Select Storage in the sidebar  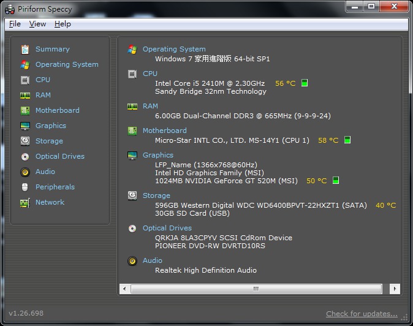point(49,141)
